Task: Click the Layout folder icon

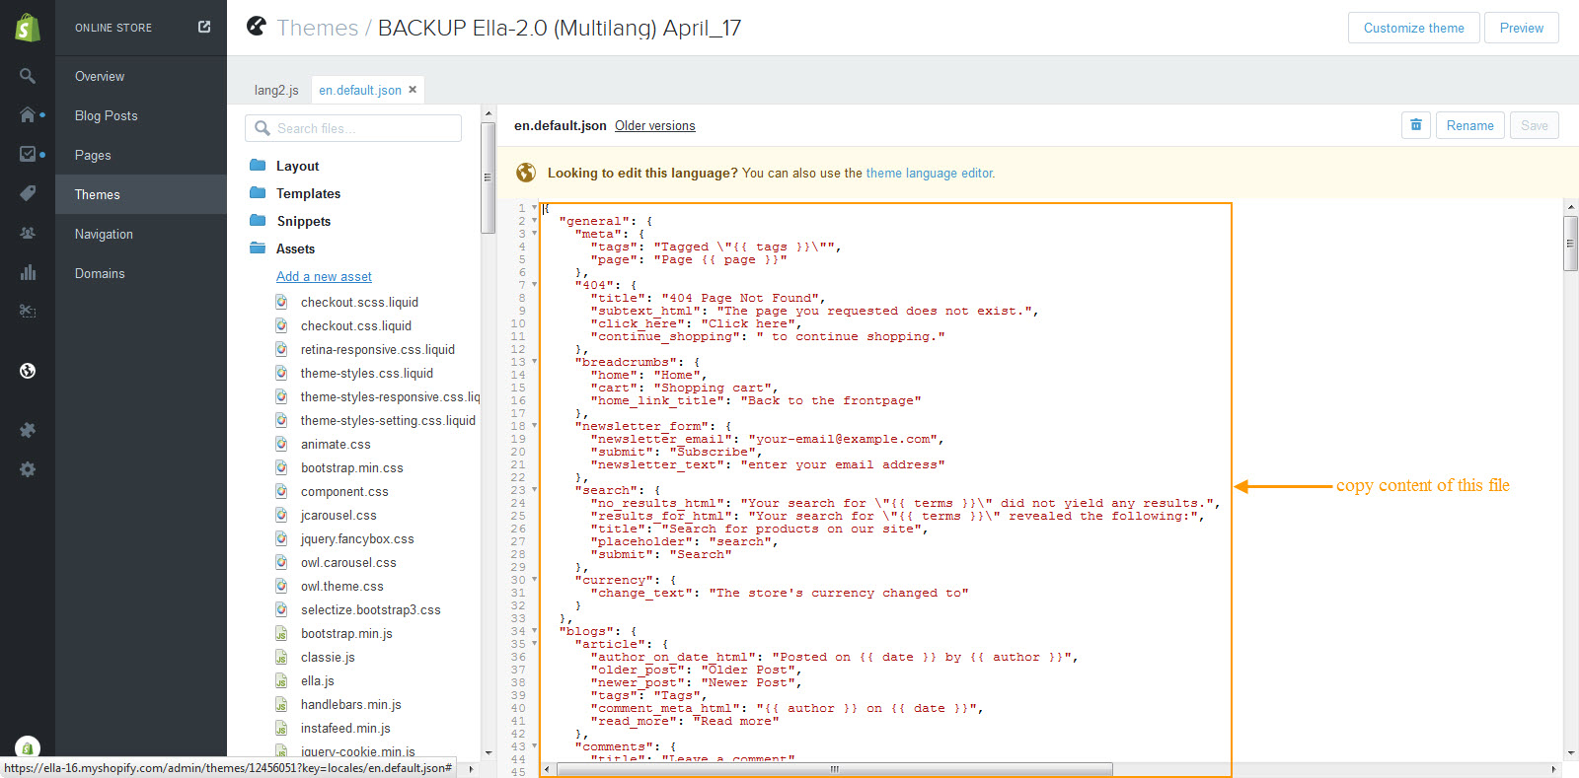Action: point(258,165)
